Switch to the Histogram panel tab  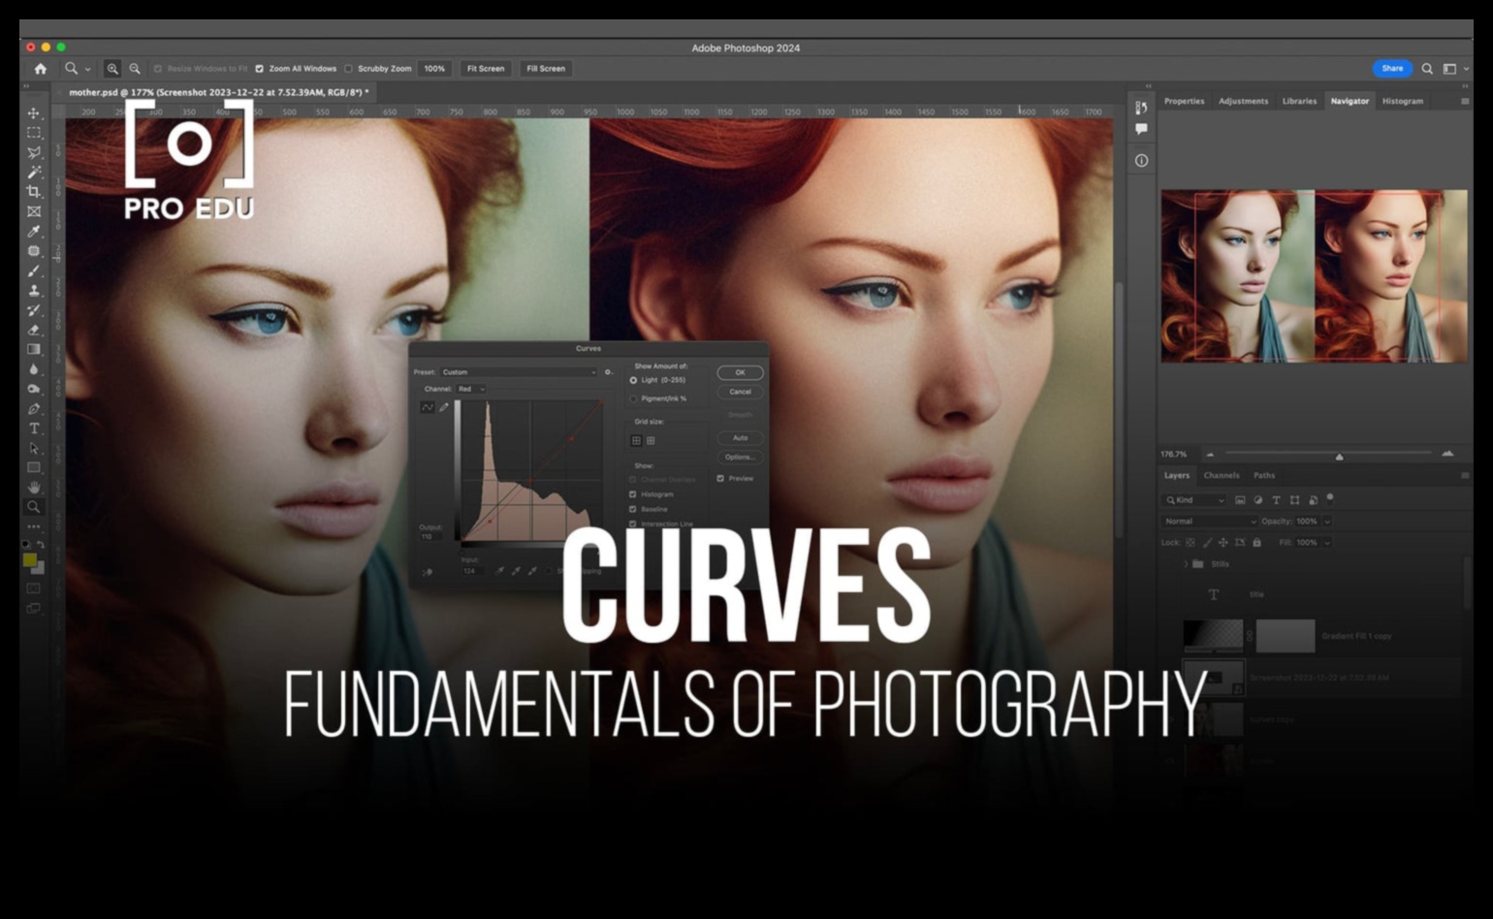[x=1402, y=101]
